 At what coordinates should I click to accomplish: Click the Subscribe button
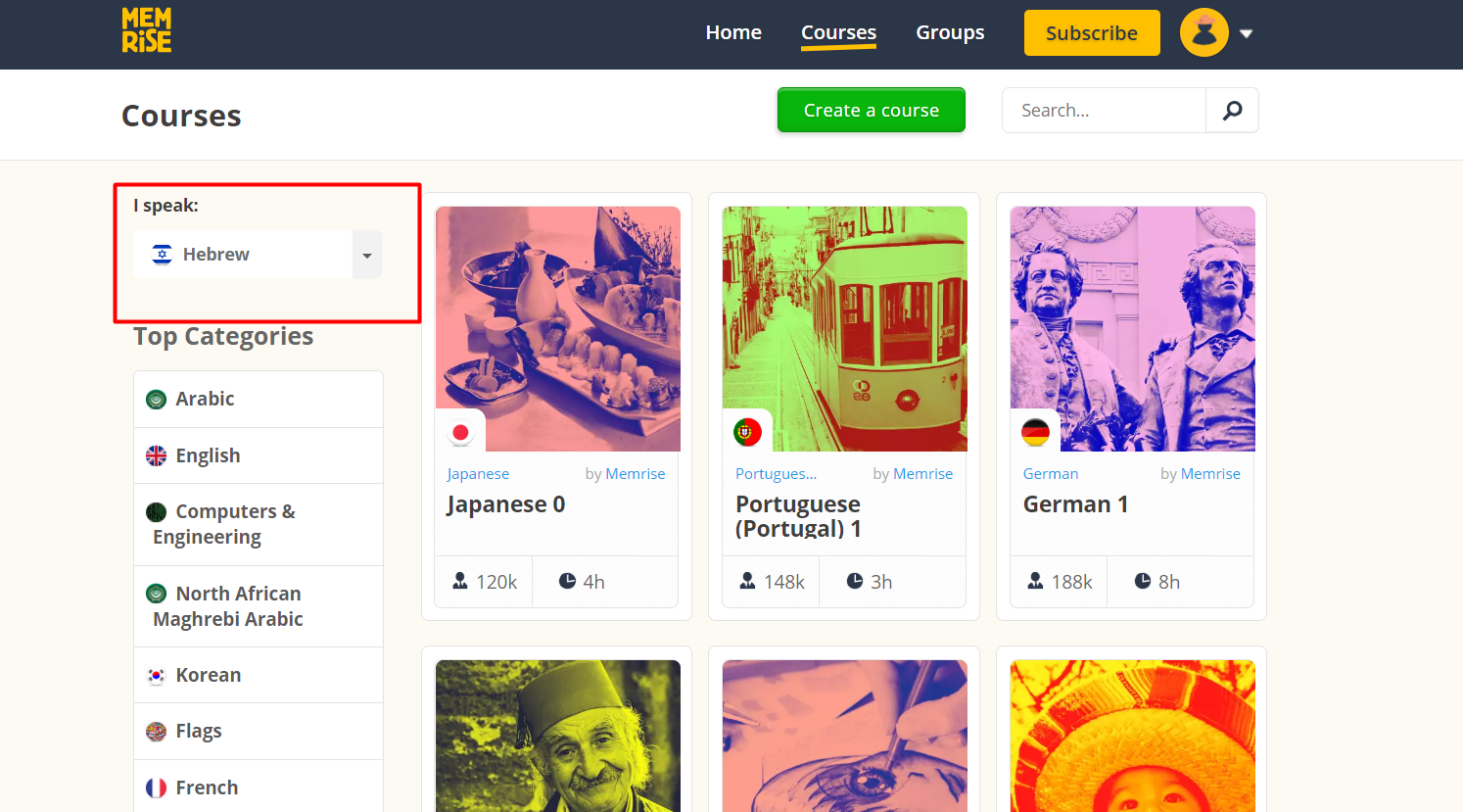click(x=1092, y=33)
